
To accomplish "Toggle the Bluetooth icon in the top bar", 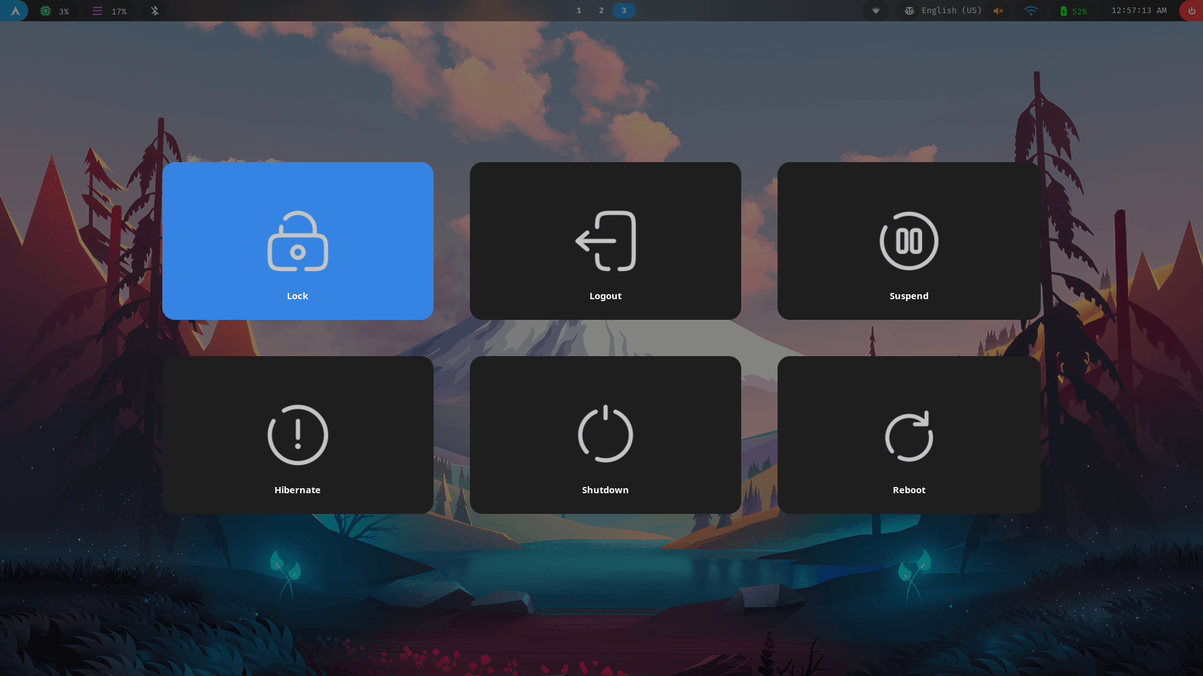I will pos(155,11).
